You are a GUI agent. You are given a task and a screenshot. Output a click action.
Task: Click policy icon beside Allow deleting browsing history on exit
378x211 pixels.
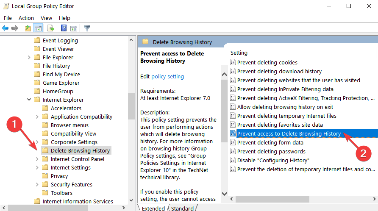[233, 107]
